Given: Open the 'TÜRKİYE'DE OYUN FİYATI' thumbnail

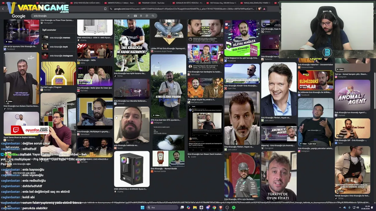Looking at the screenshot, I should click(279, 176).
